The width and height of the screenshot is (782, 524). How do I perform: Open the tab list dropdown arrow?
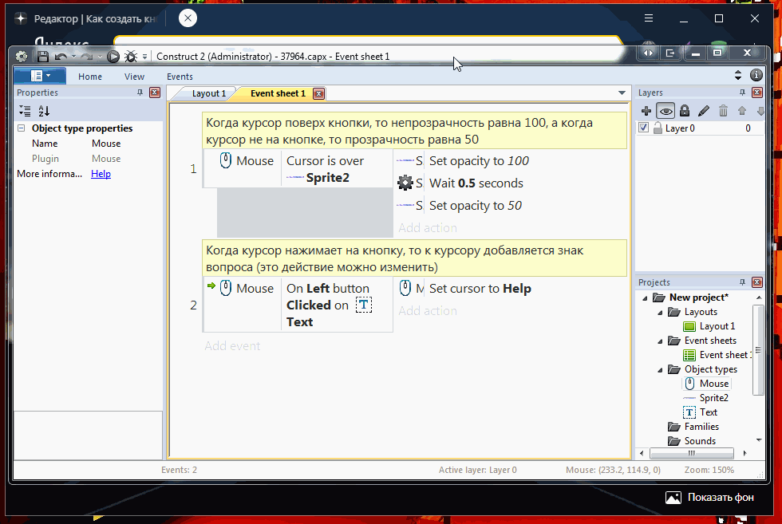(x=622, y=93)
